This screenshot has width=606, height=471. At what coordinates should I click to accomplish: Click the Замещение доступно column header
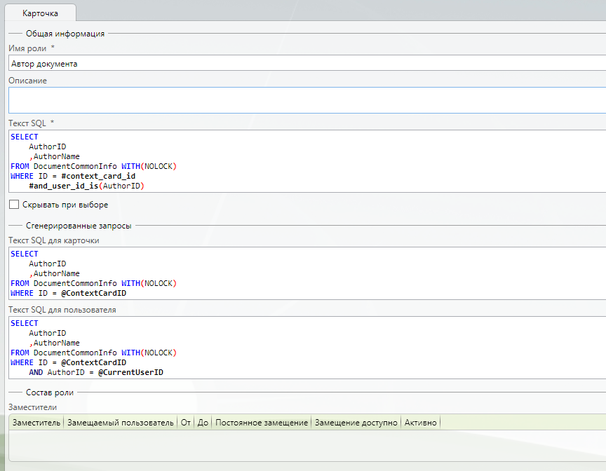[x=356, y=423]
